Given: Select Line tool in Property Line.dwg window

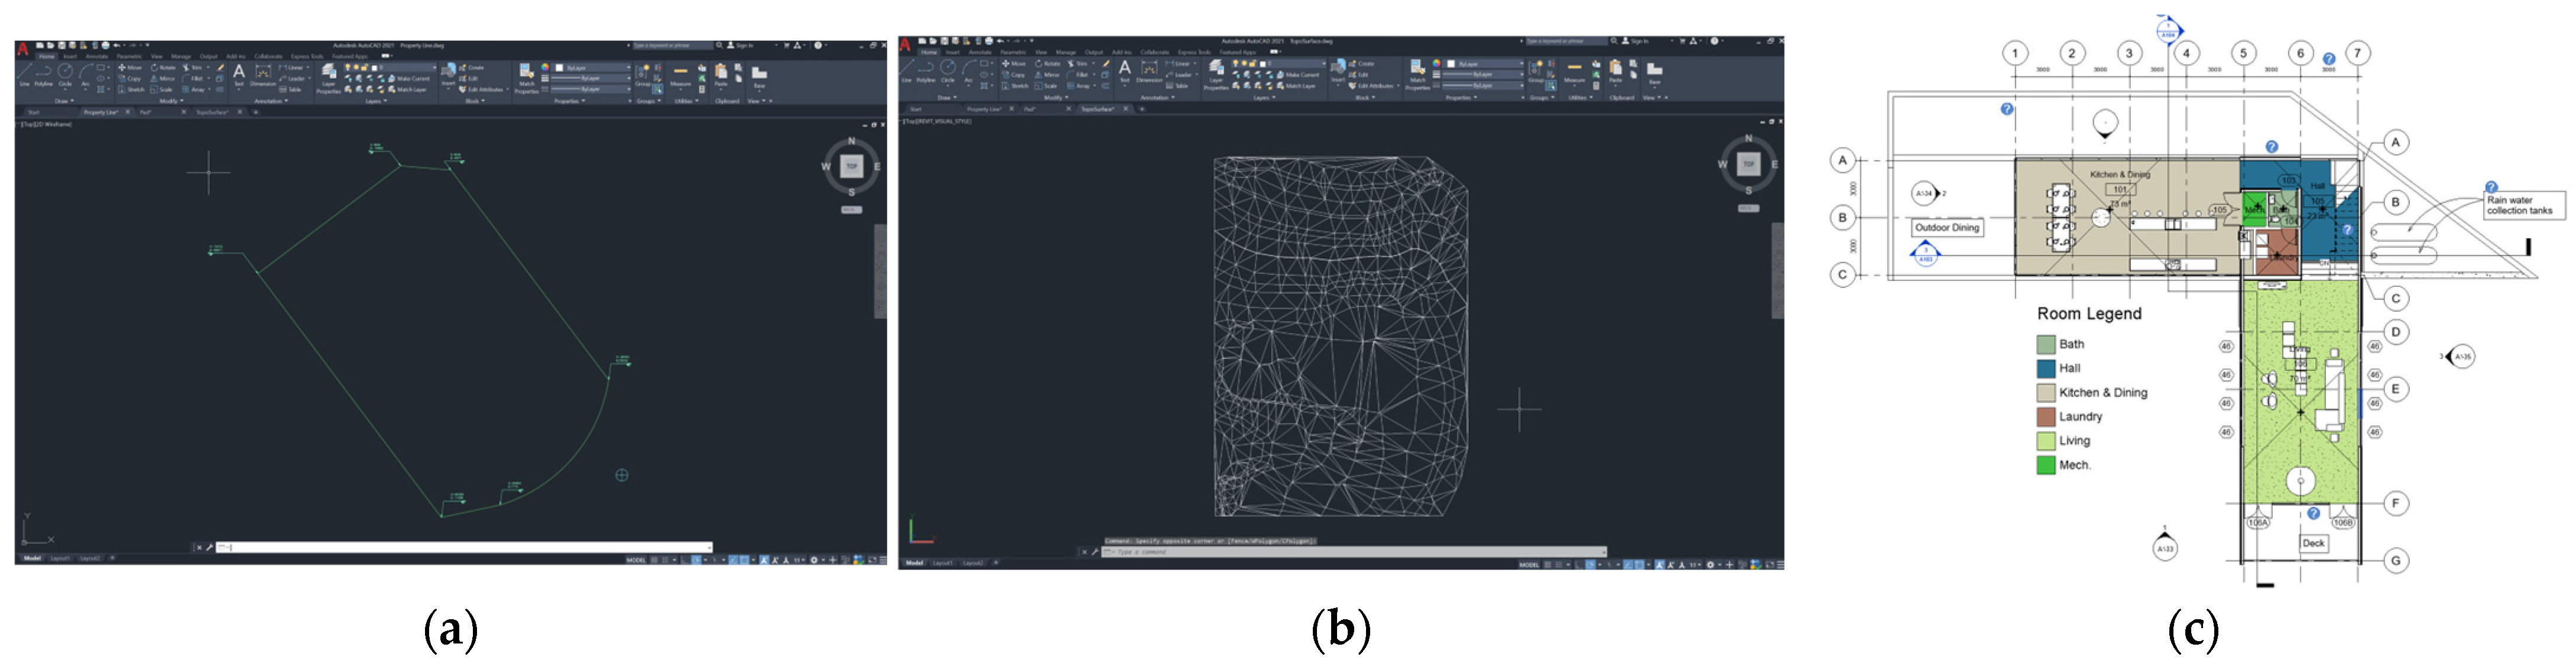Looking at the screenshot, I should (x=25, y=72).
